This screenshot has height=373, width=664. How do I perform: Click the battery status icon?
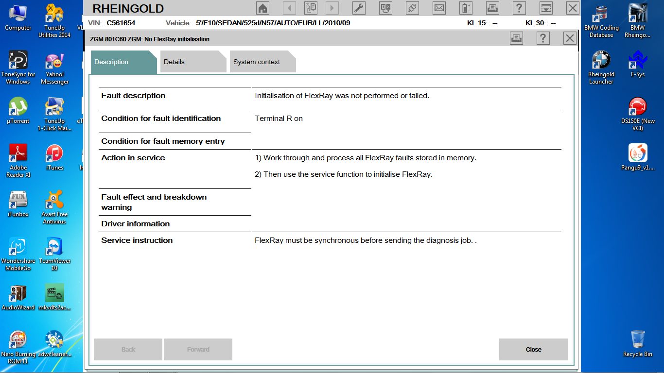466,8
